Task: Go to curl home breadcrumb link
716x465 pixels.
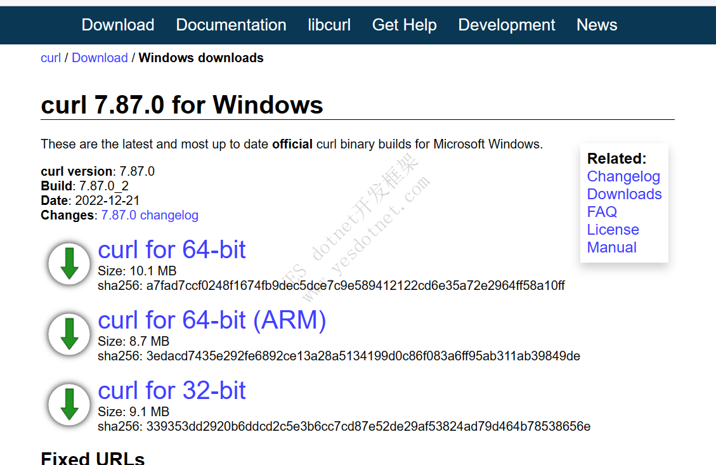Action: pos(51,58)
